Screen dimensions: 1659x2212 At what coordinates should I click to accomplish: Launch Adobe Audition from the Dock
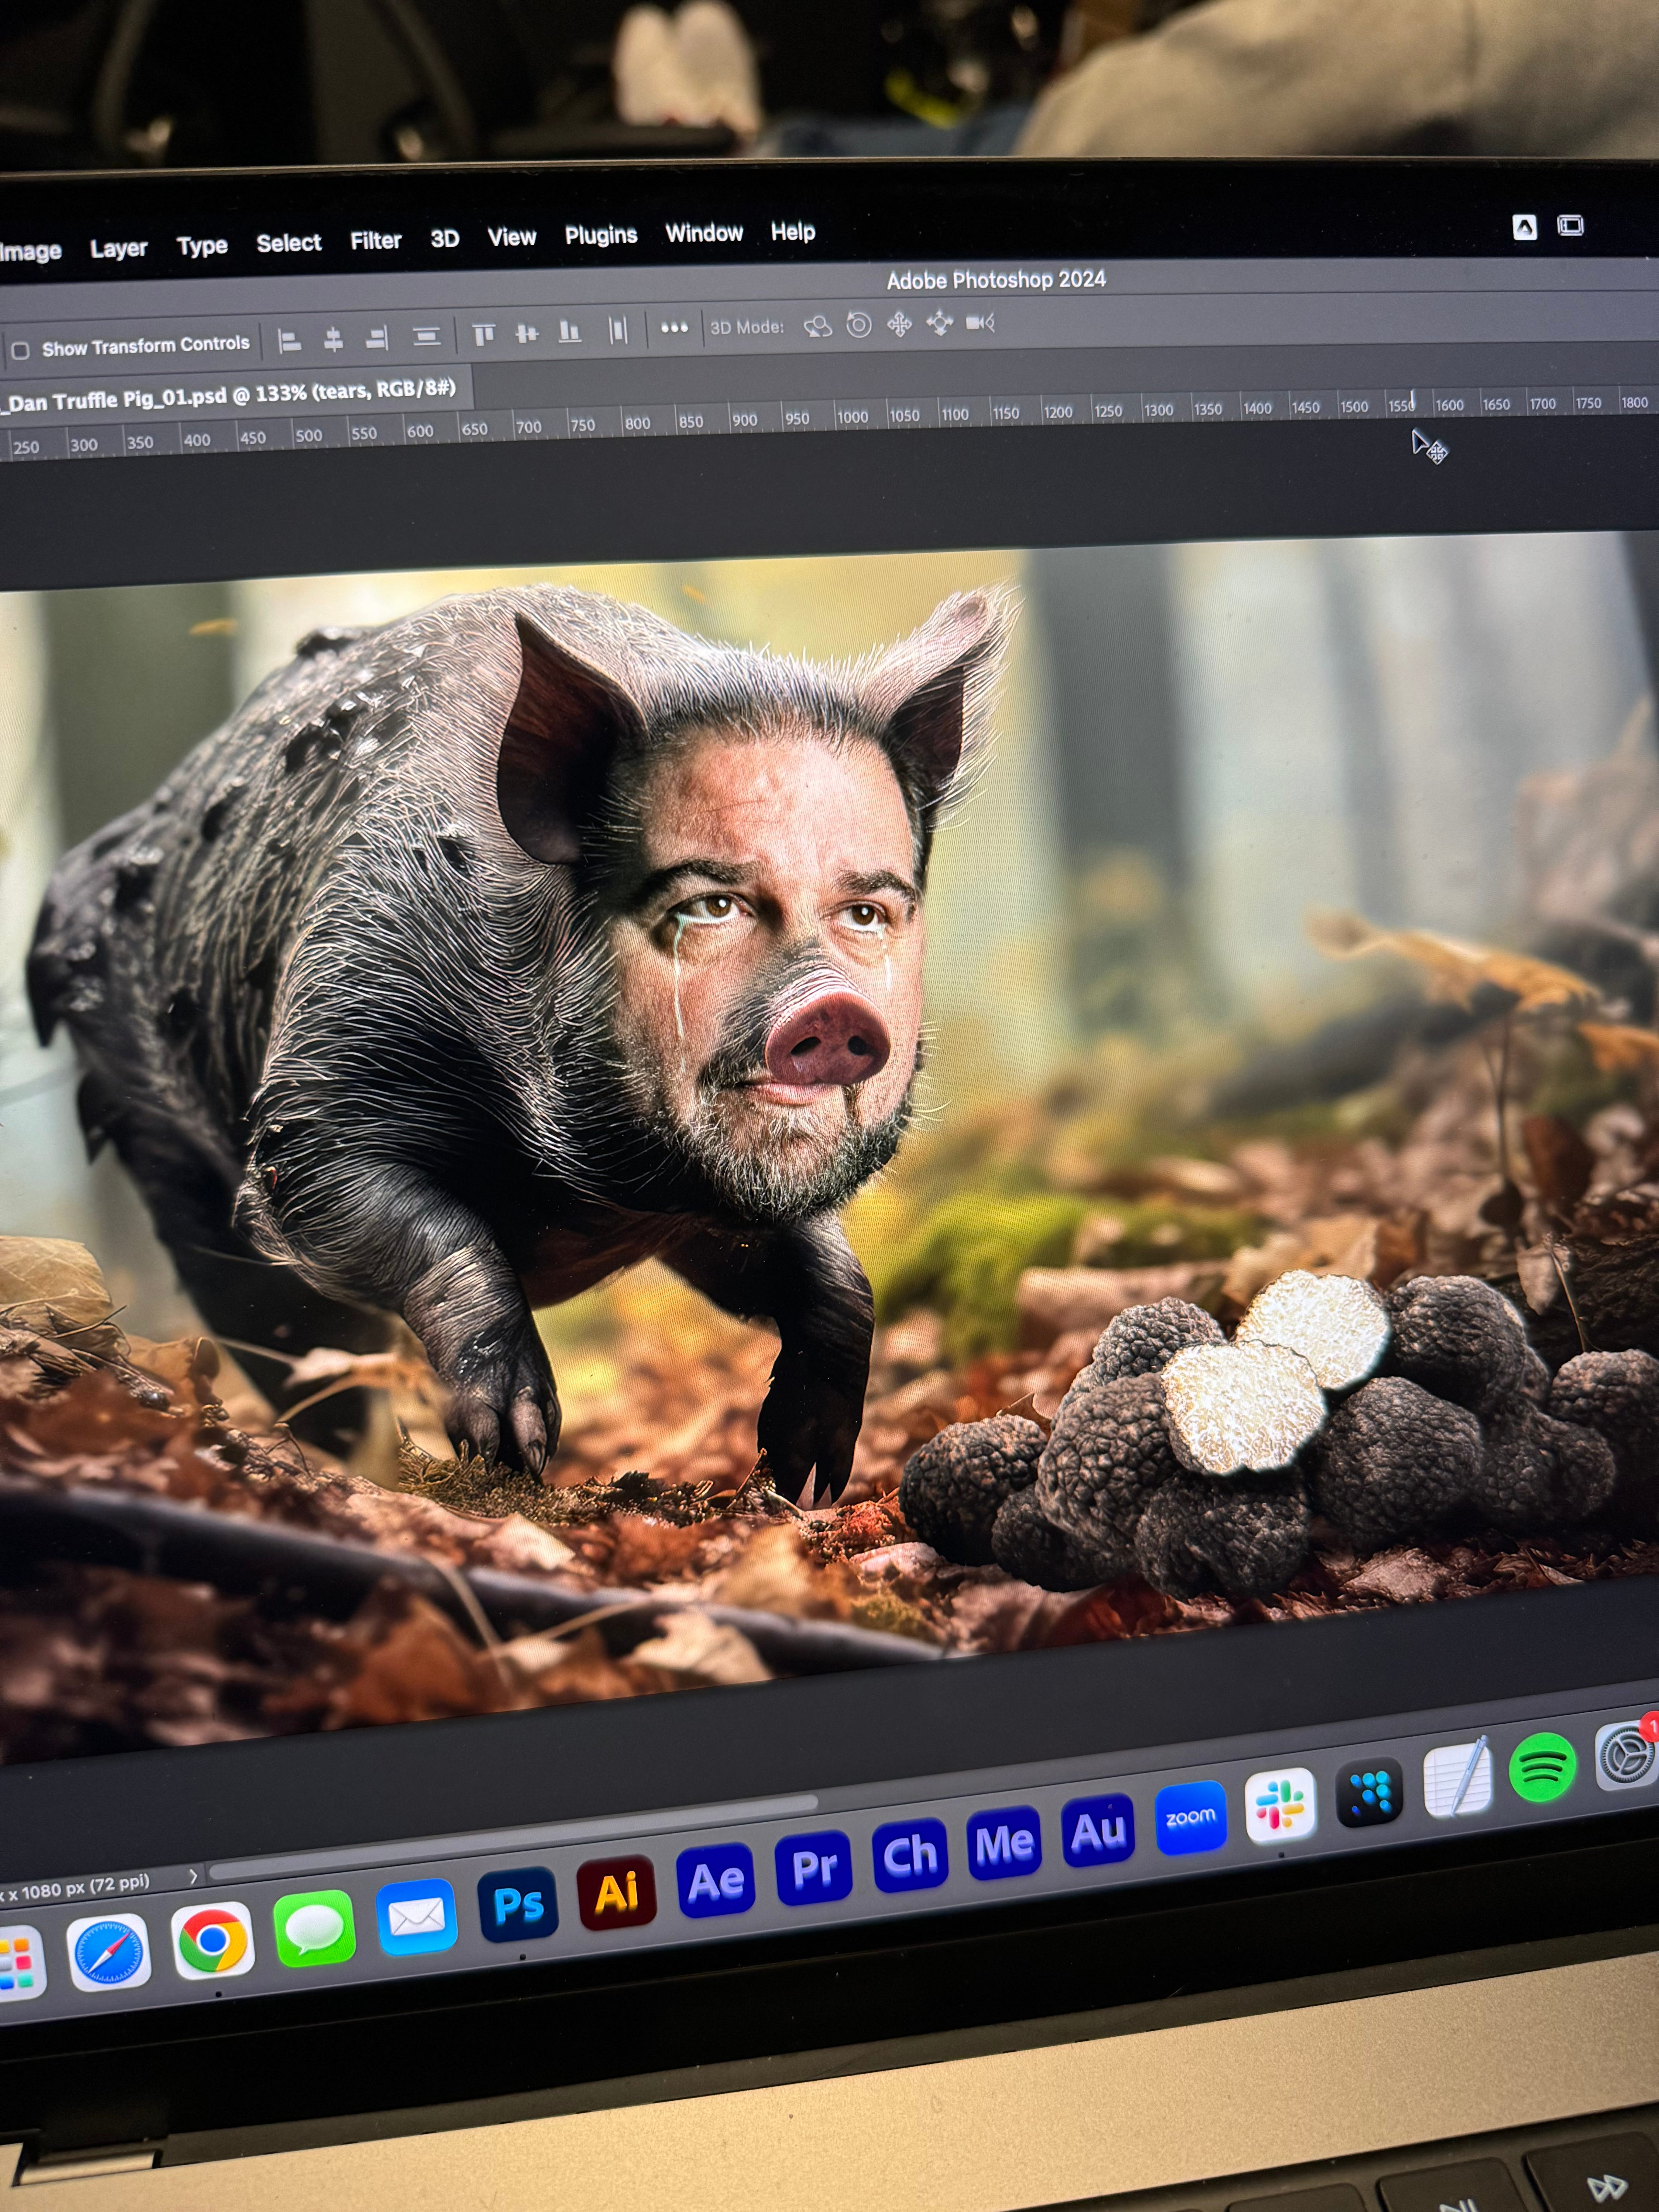click(1098, 1831)
